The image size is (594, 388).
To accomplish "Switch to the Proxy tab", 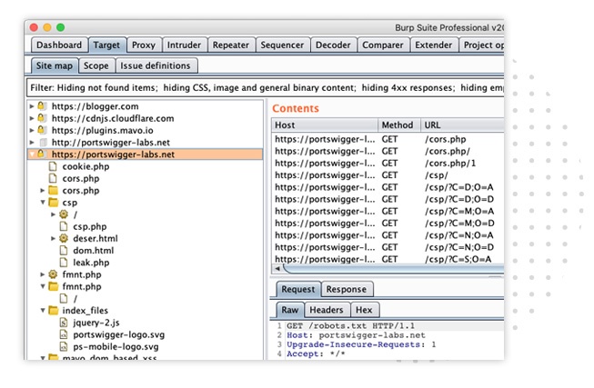I will pos(143,45).
